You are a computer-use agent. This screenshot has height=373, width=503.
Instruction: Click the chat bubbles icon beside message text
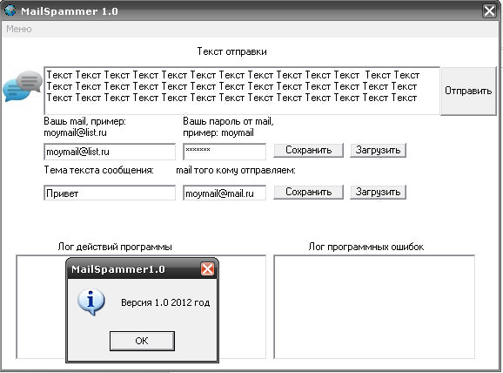click(x=23, y=86)
